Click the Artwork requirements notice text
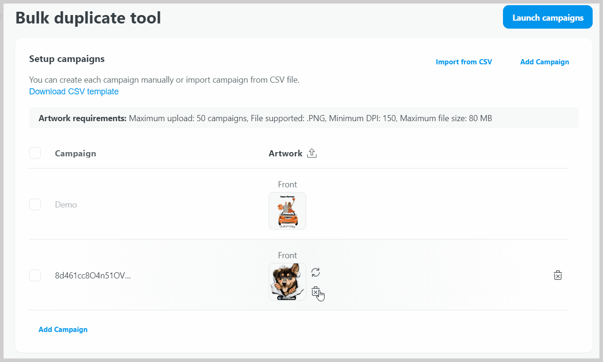 tap(265, 118)
